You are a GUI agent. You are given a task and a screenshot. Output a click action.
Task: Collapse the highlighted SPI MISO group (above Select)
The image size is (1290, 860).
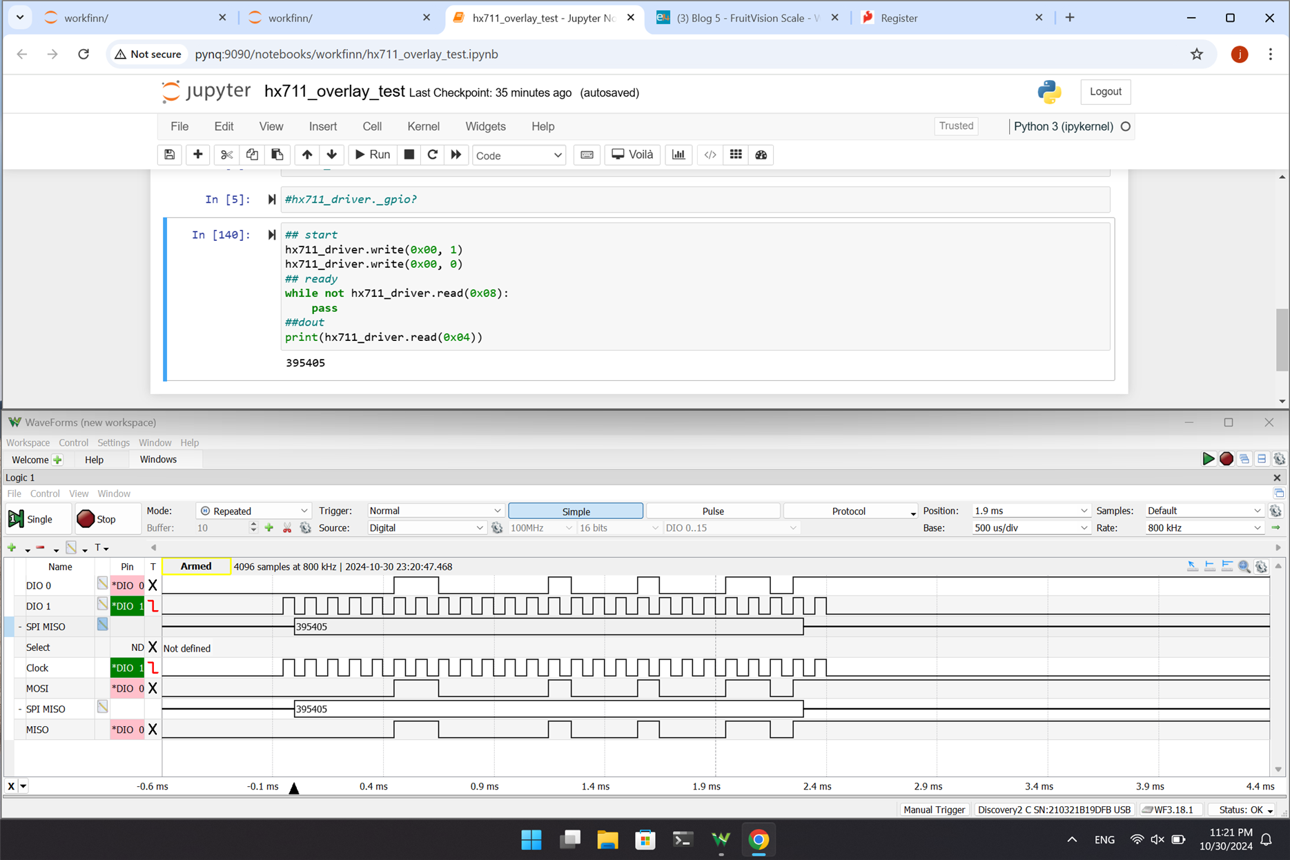click(19, 627)
